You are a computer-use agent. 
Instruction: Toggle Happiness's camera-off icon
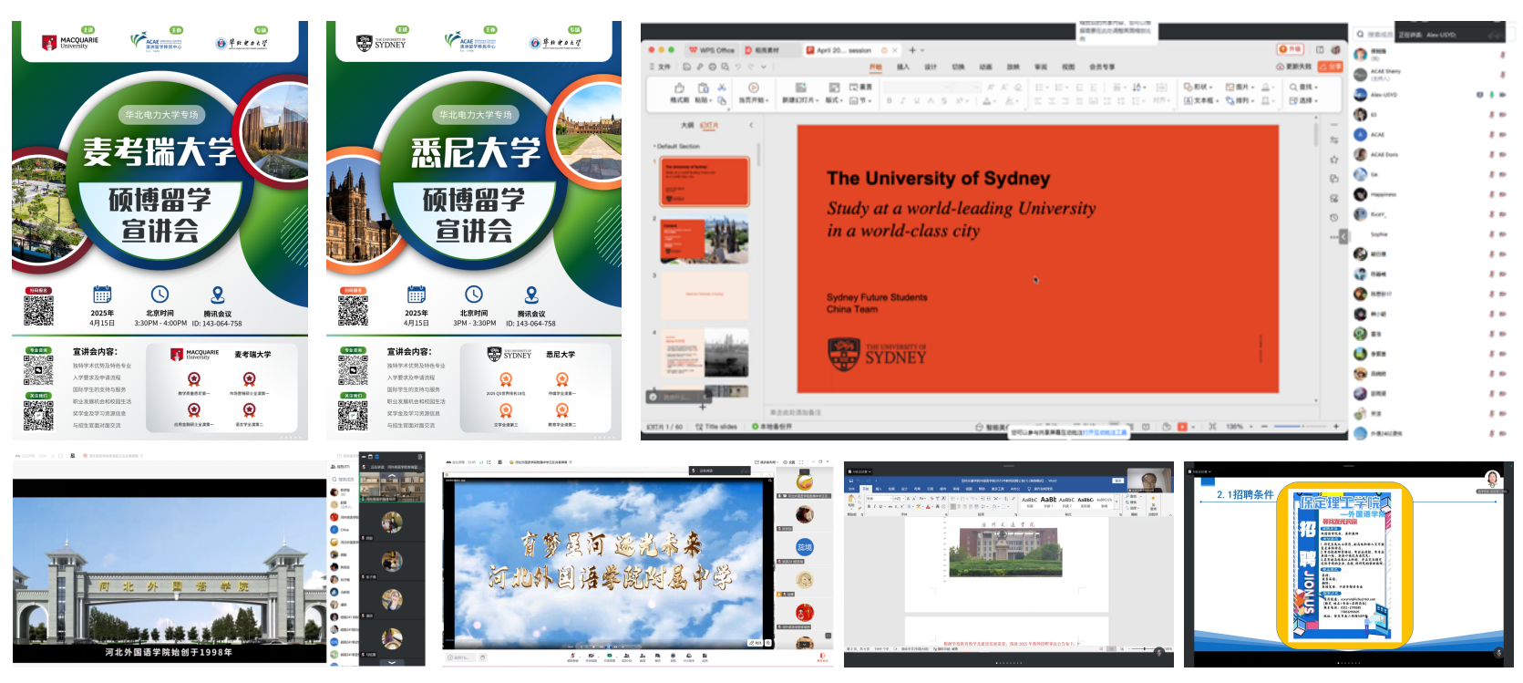pos(1503,194)
